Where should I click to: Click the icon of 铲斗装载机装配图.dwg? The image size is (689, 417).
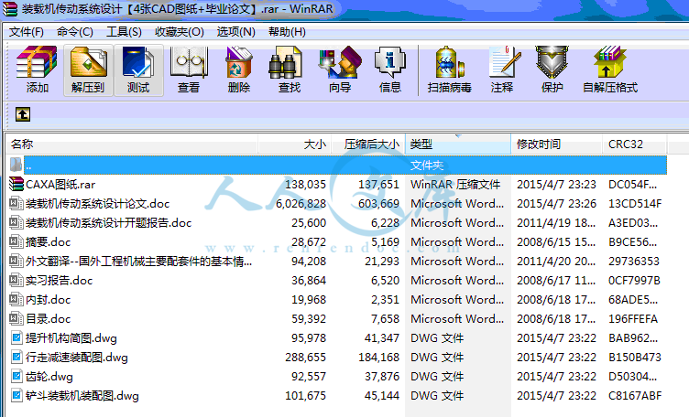[x=16, y=396]
